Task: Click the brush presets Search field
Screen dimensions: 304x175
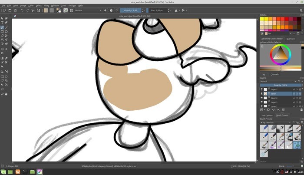Action: pos(280,162)
